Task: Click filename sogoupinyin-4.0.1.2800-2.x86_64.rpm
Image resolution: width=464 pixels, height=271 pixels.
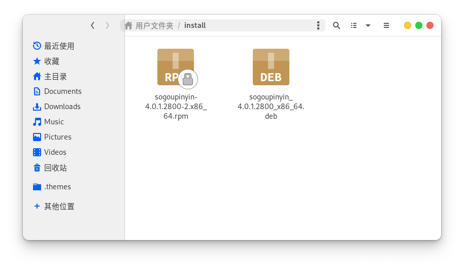Action: (x=176, y=107)
